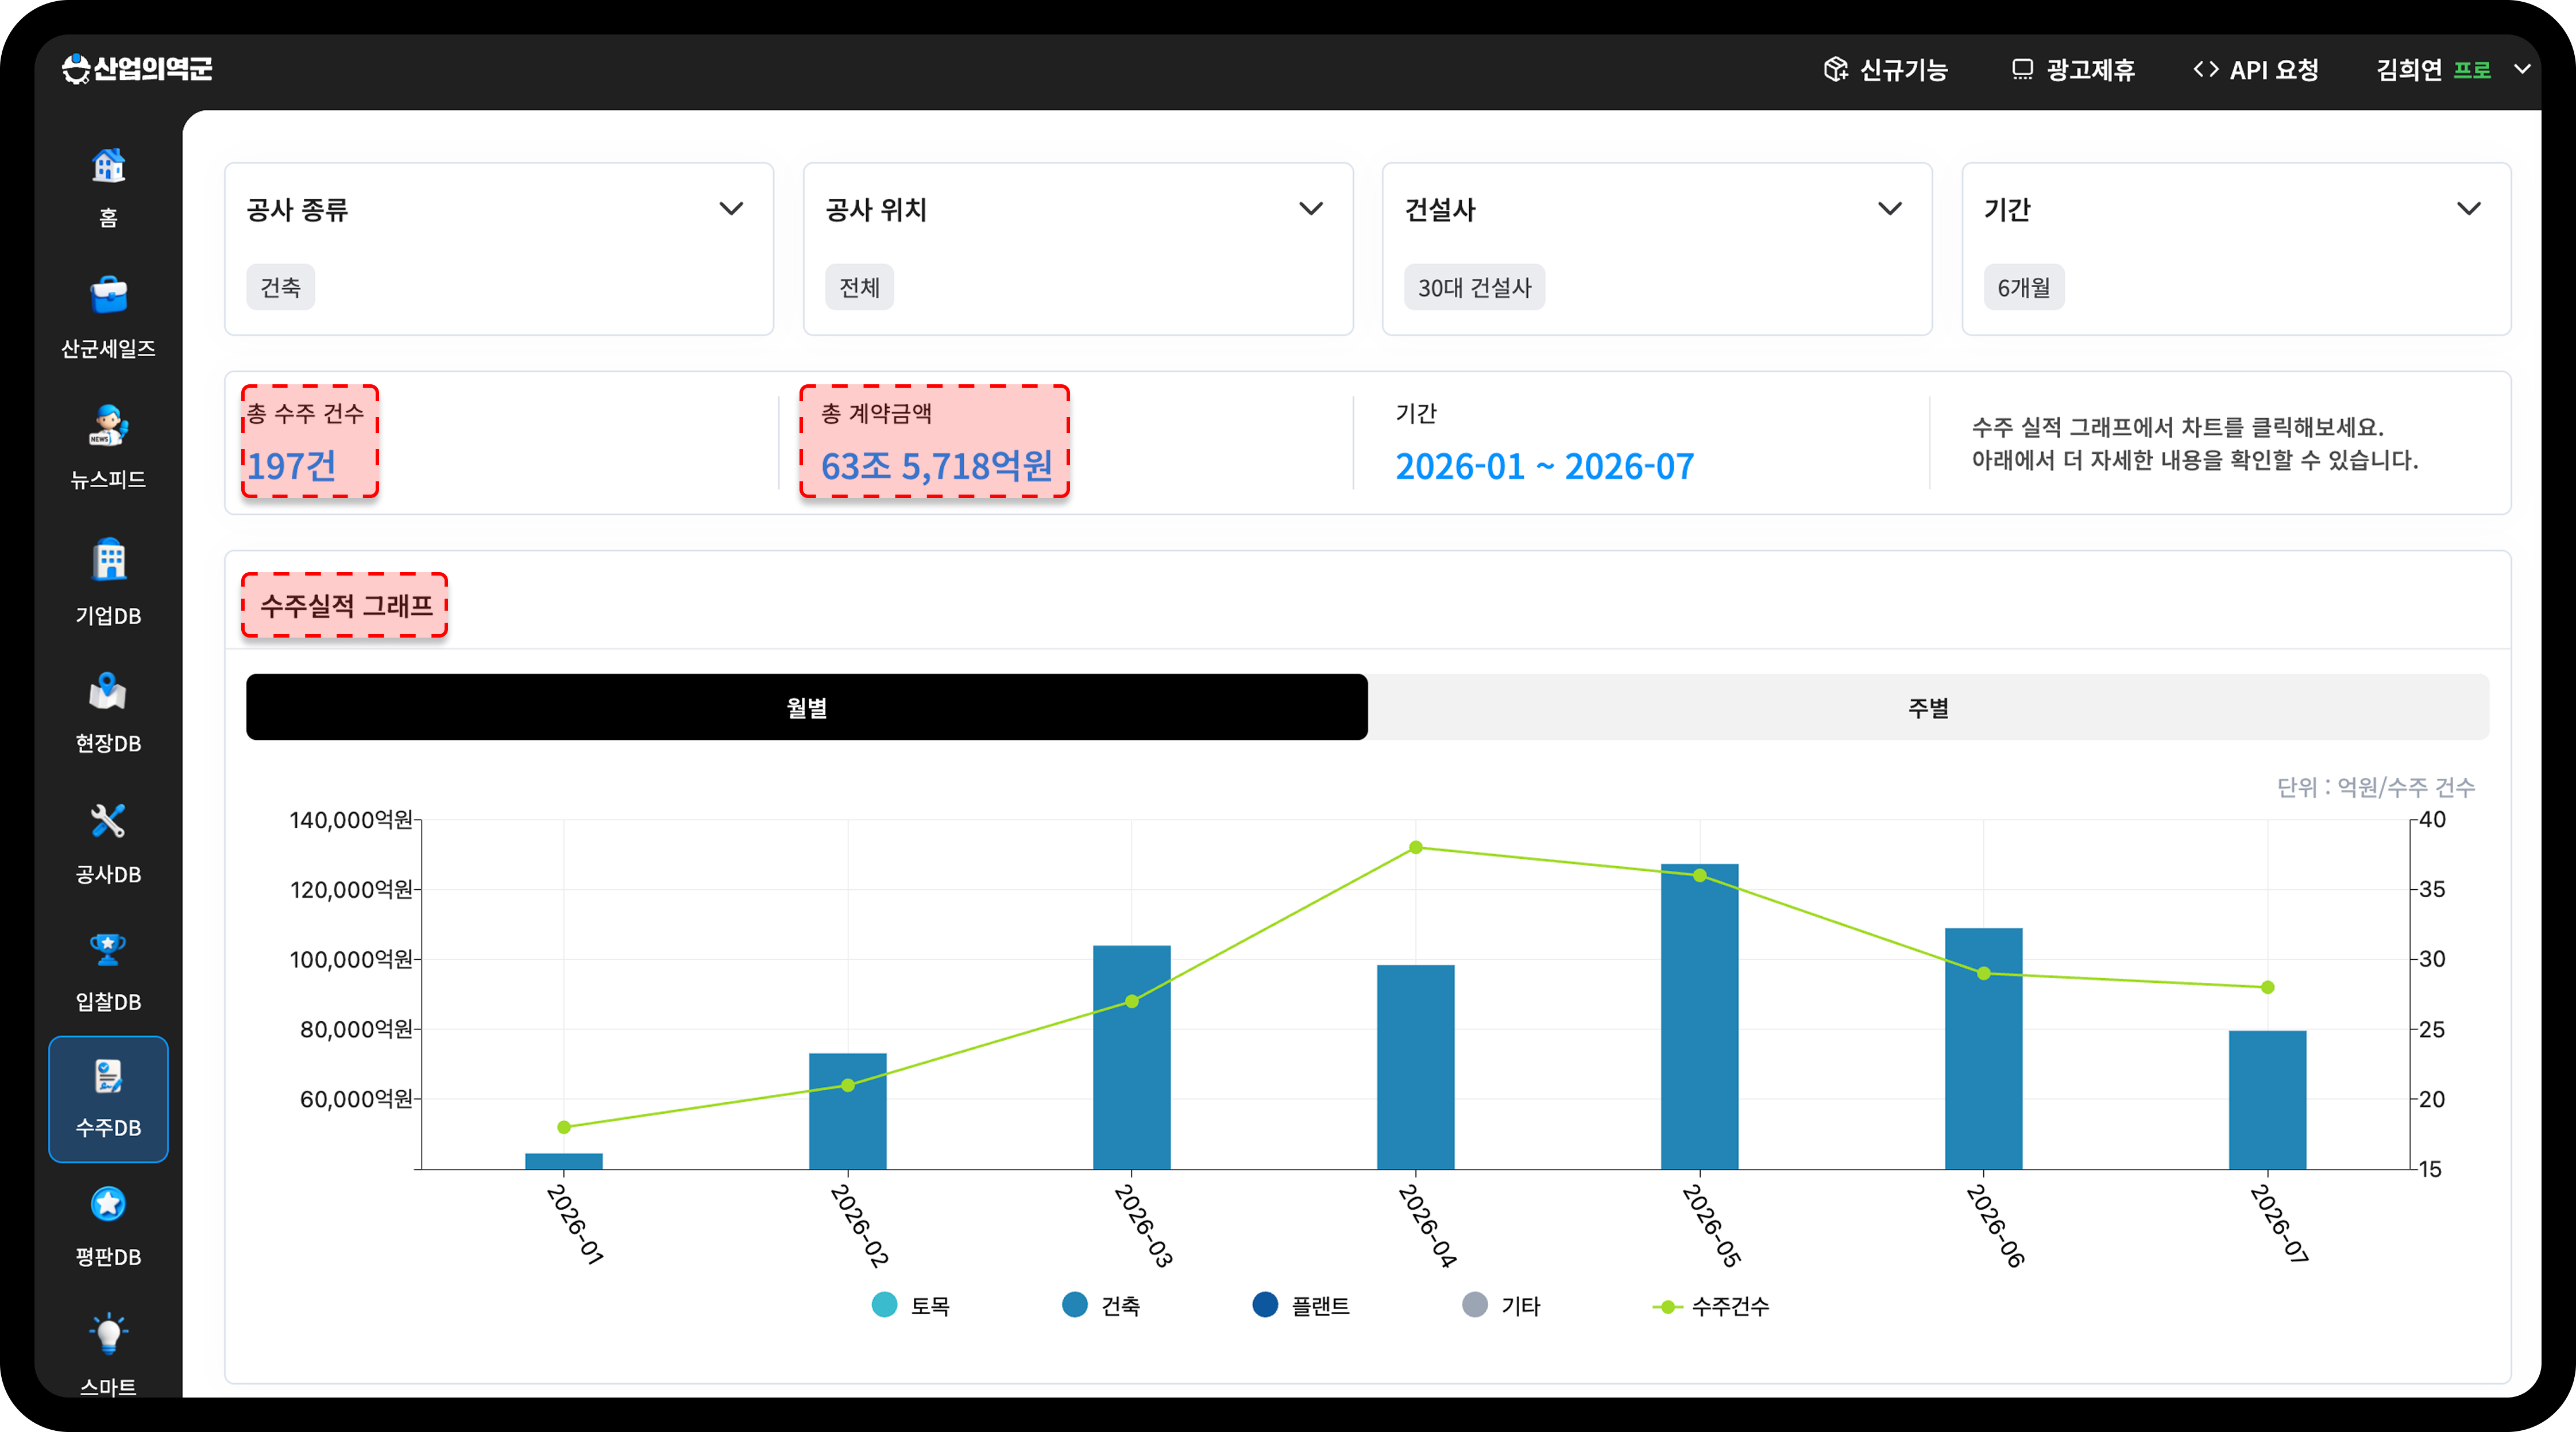Click the 2026-03 bar in chart
The image size is (2576, 1432).
[x=1132, y=1057]
